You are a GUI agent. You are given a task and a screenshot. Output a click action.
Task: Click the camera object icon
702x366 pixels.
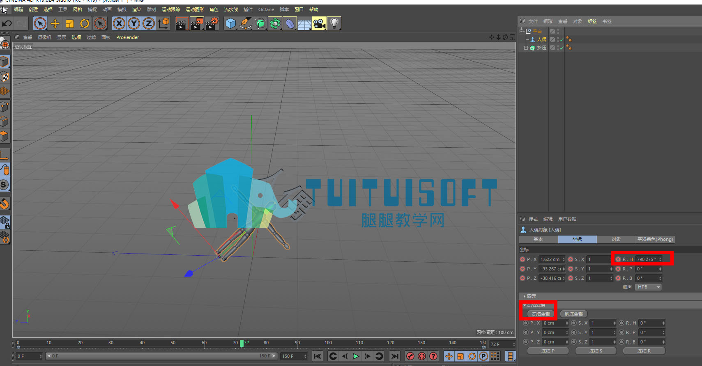click(x=319, y=24)
